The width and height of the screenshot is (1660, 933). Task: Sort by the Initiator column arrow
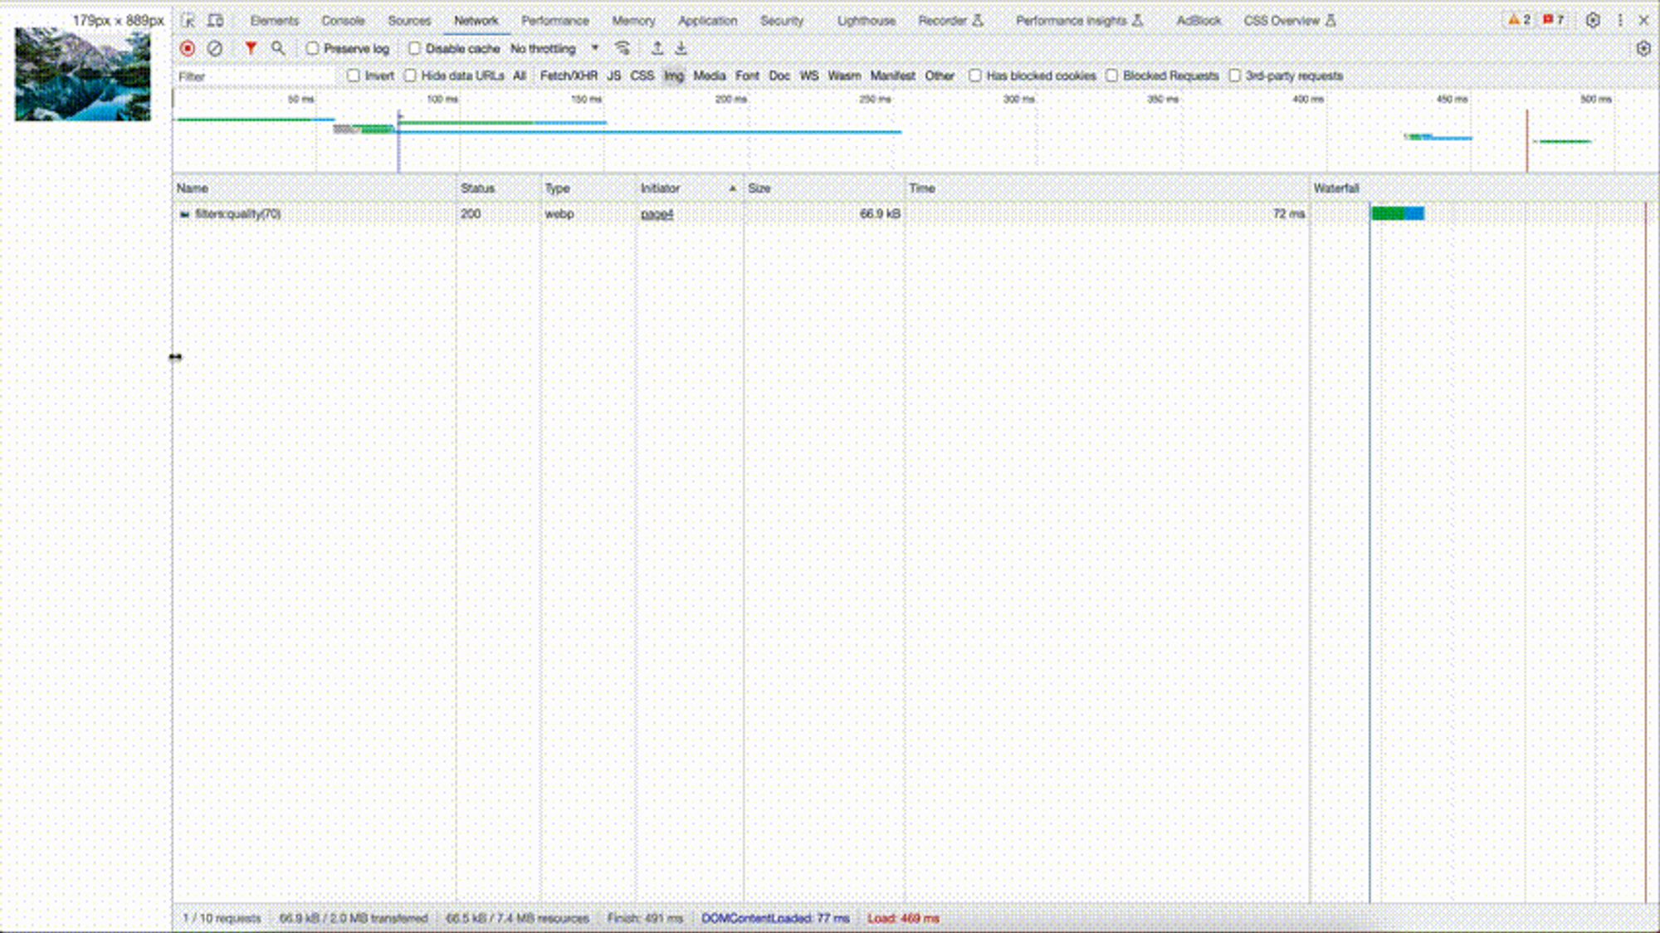pos(732,188)
